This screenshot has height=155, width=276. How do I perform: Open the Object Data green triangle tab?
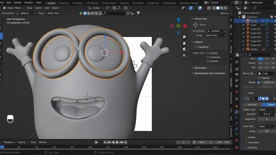[x=237, y=134]
